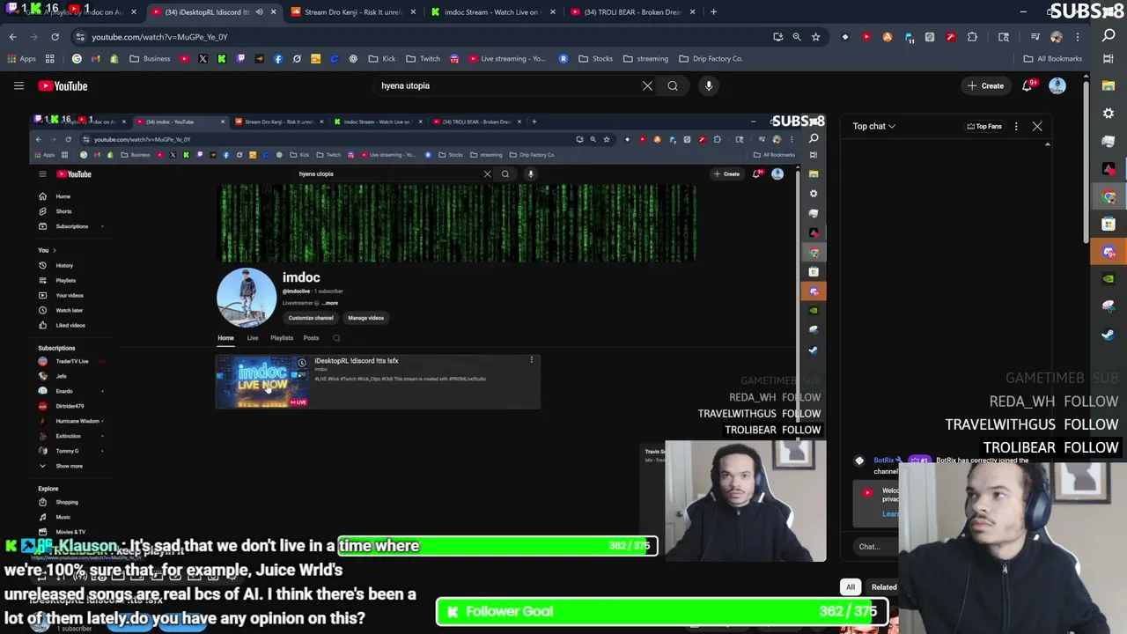The width and height of the screenshot is (1127, 634).
Task: Open Chrome profile avatar
Action: tap(1057, 37)
